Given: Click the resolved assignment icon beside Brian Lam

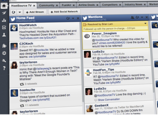Looking at the screenshot, I should (x=85, y=25).
